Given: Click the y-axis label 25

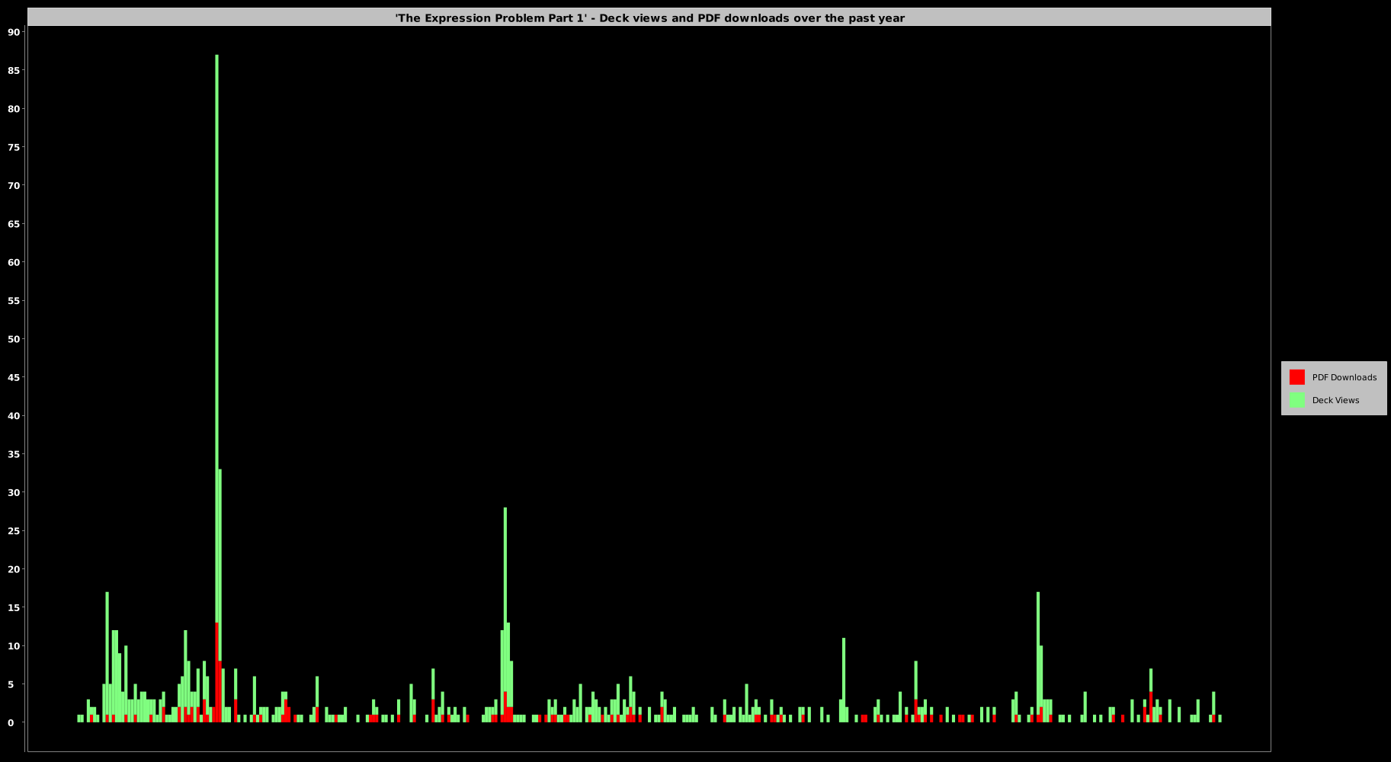Looking at the screenshot, I should click(x=14, y=531).
